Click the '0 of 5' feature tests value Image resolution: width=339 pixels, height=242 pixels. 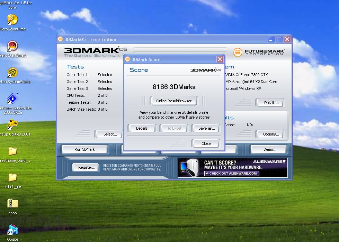tap(102, 102)
